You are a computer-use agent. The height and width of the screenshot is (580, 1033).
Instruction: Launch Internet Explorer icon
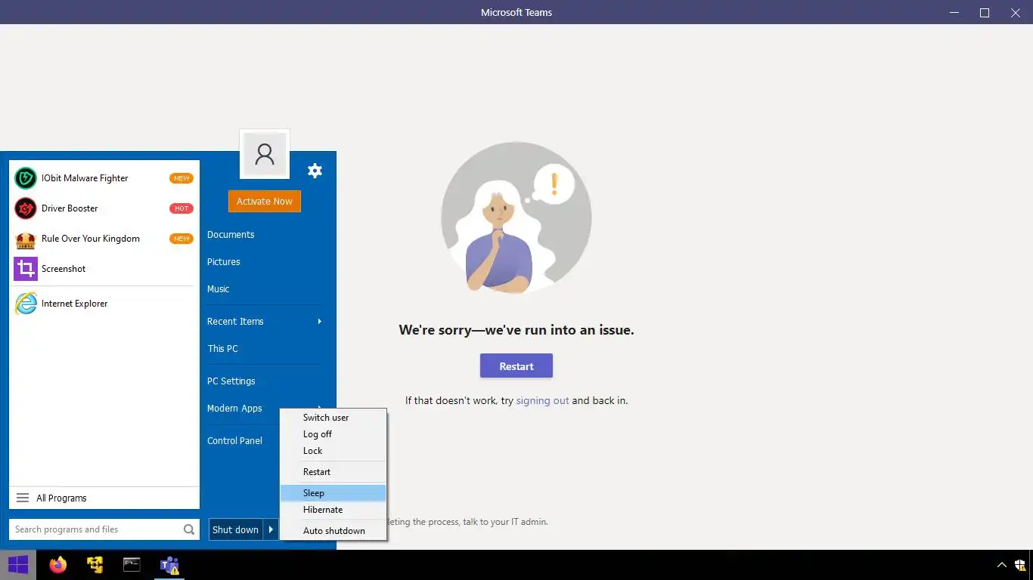(x=26, y=304)
